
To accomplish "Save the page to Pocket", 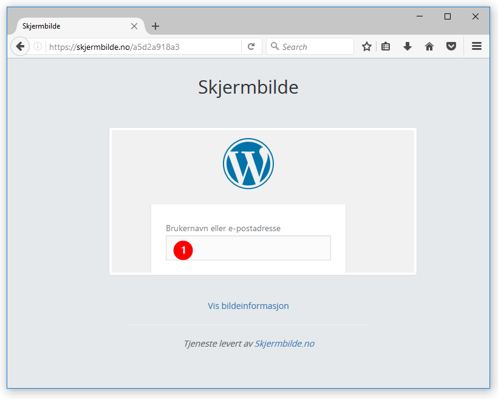I will click(x=451, y=47).
